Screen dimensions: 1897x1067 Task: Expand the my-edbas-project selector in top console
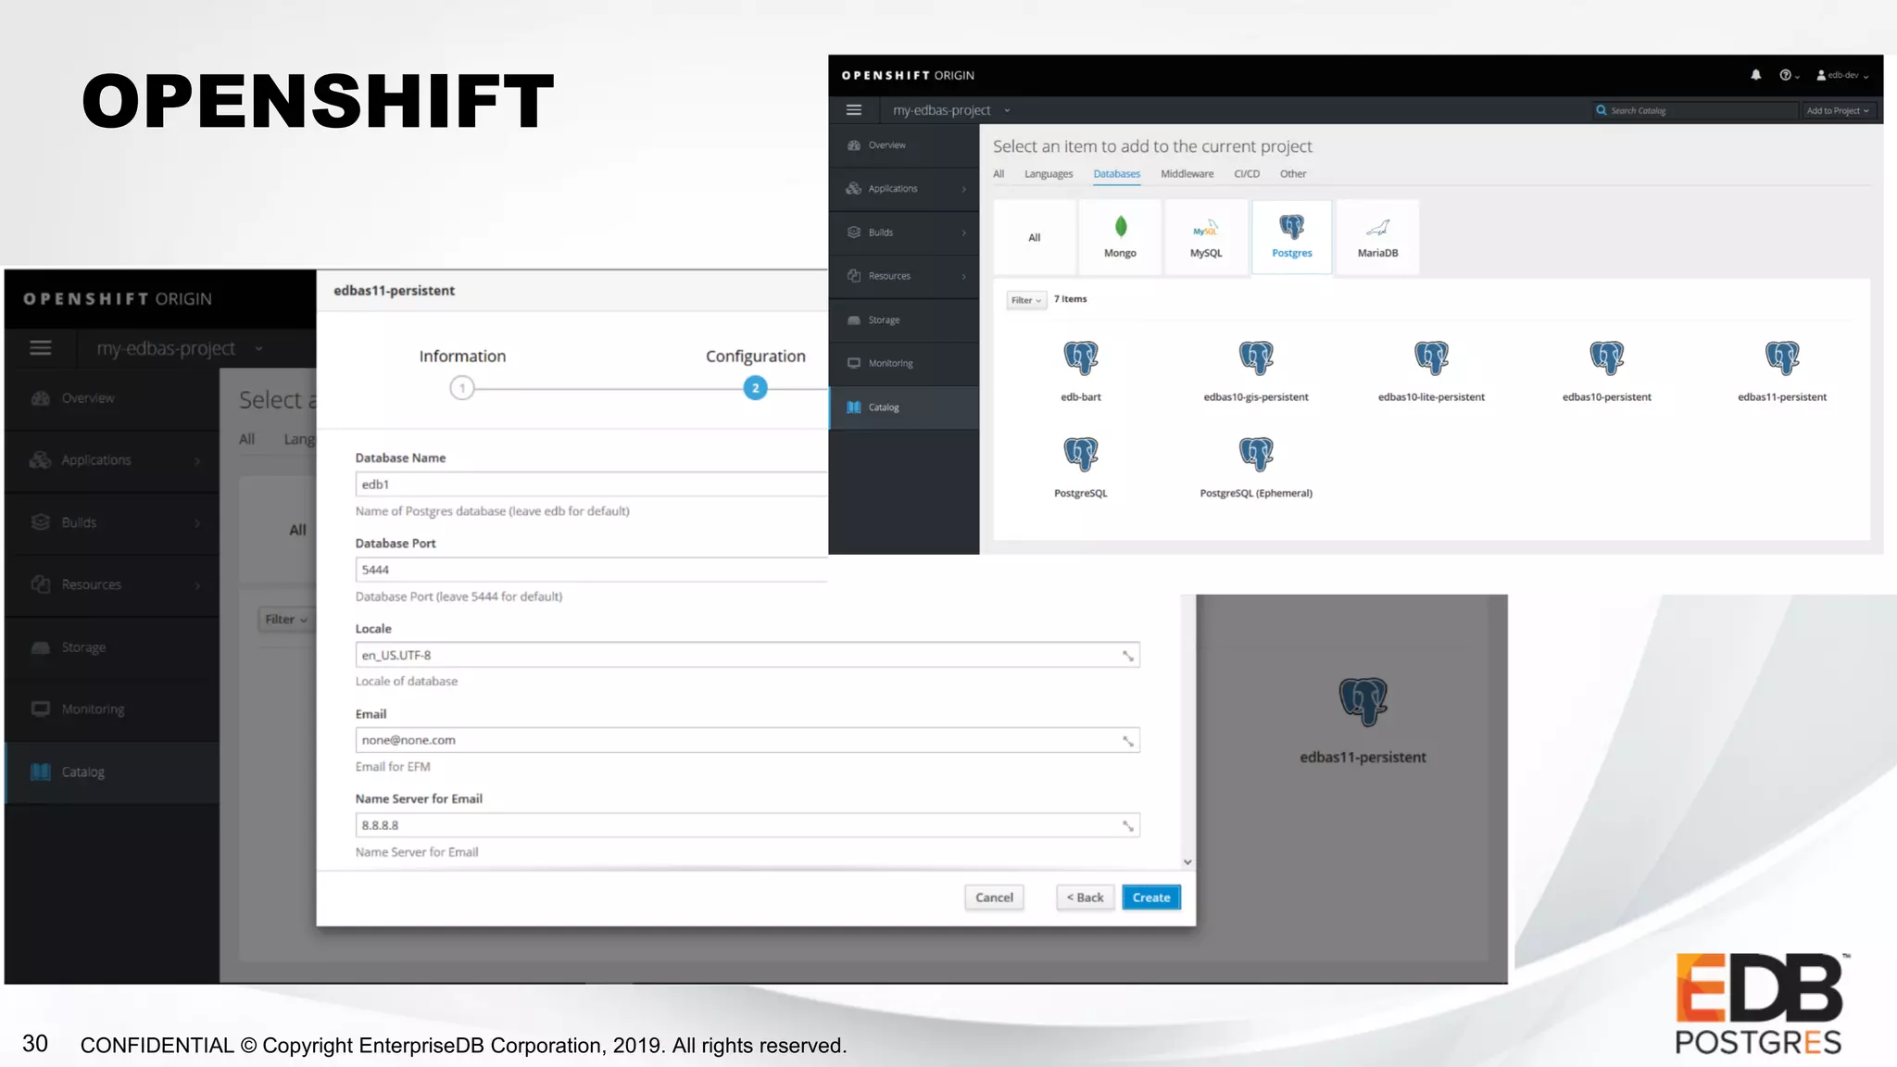click(950, 110)
